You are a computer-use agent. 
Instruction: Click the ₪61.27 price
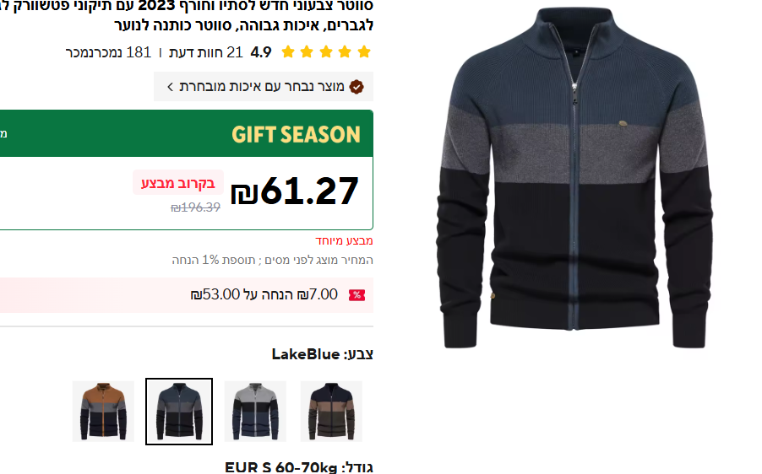coord(295,191)
